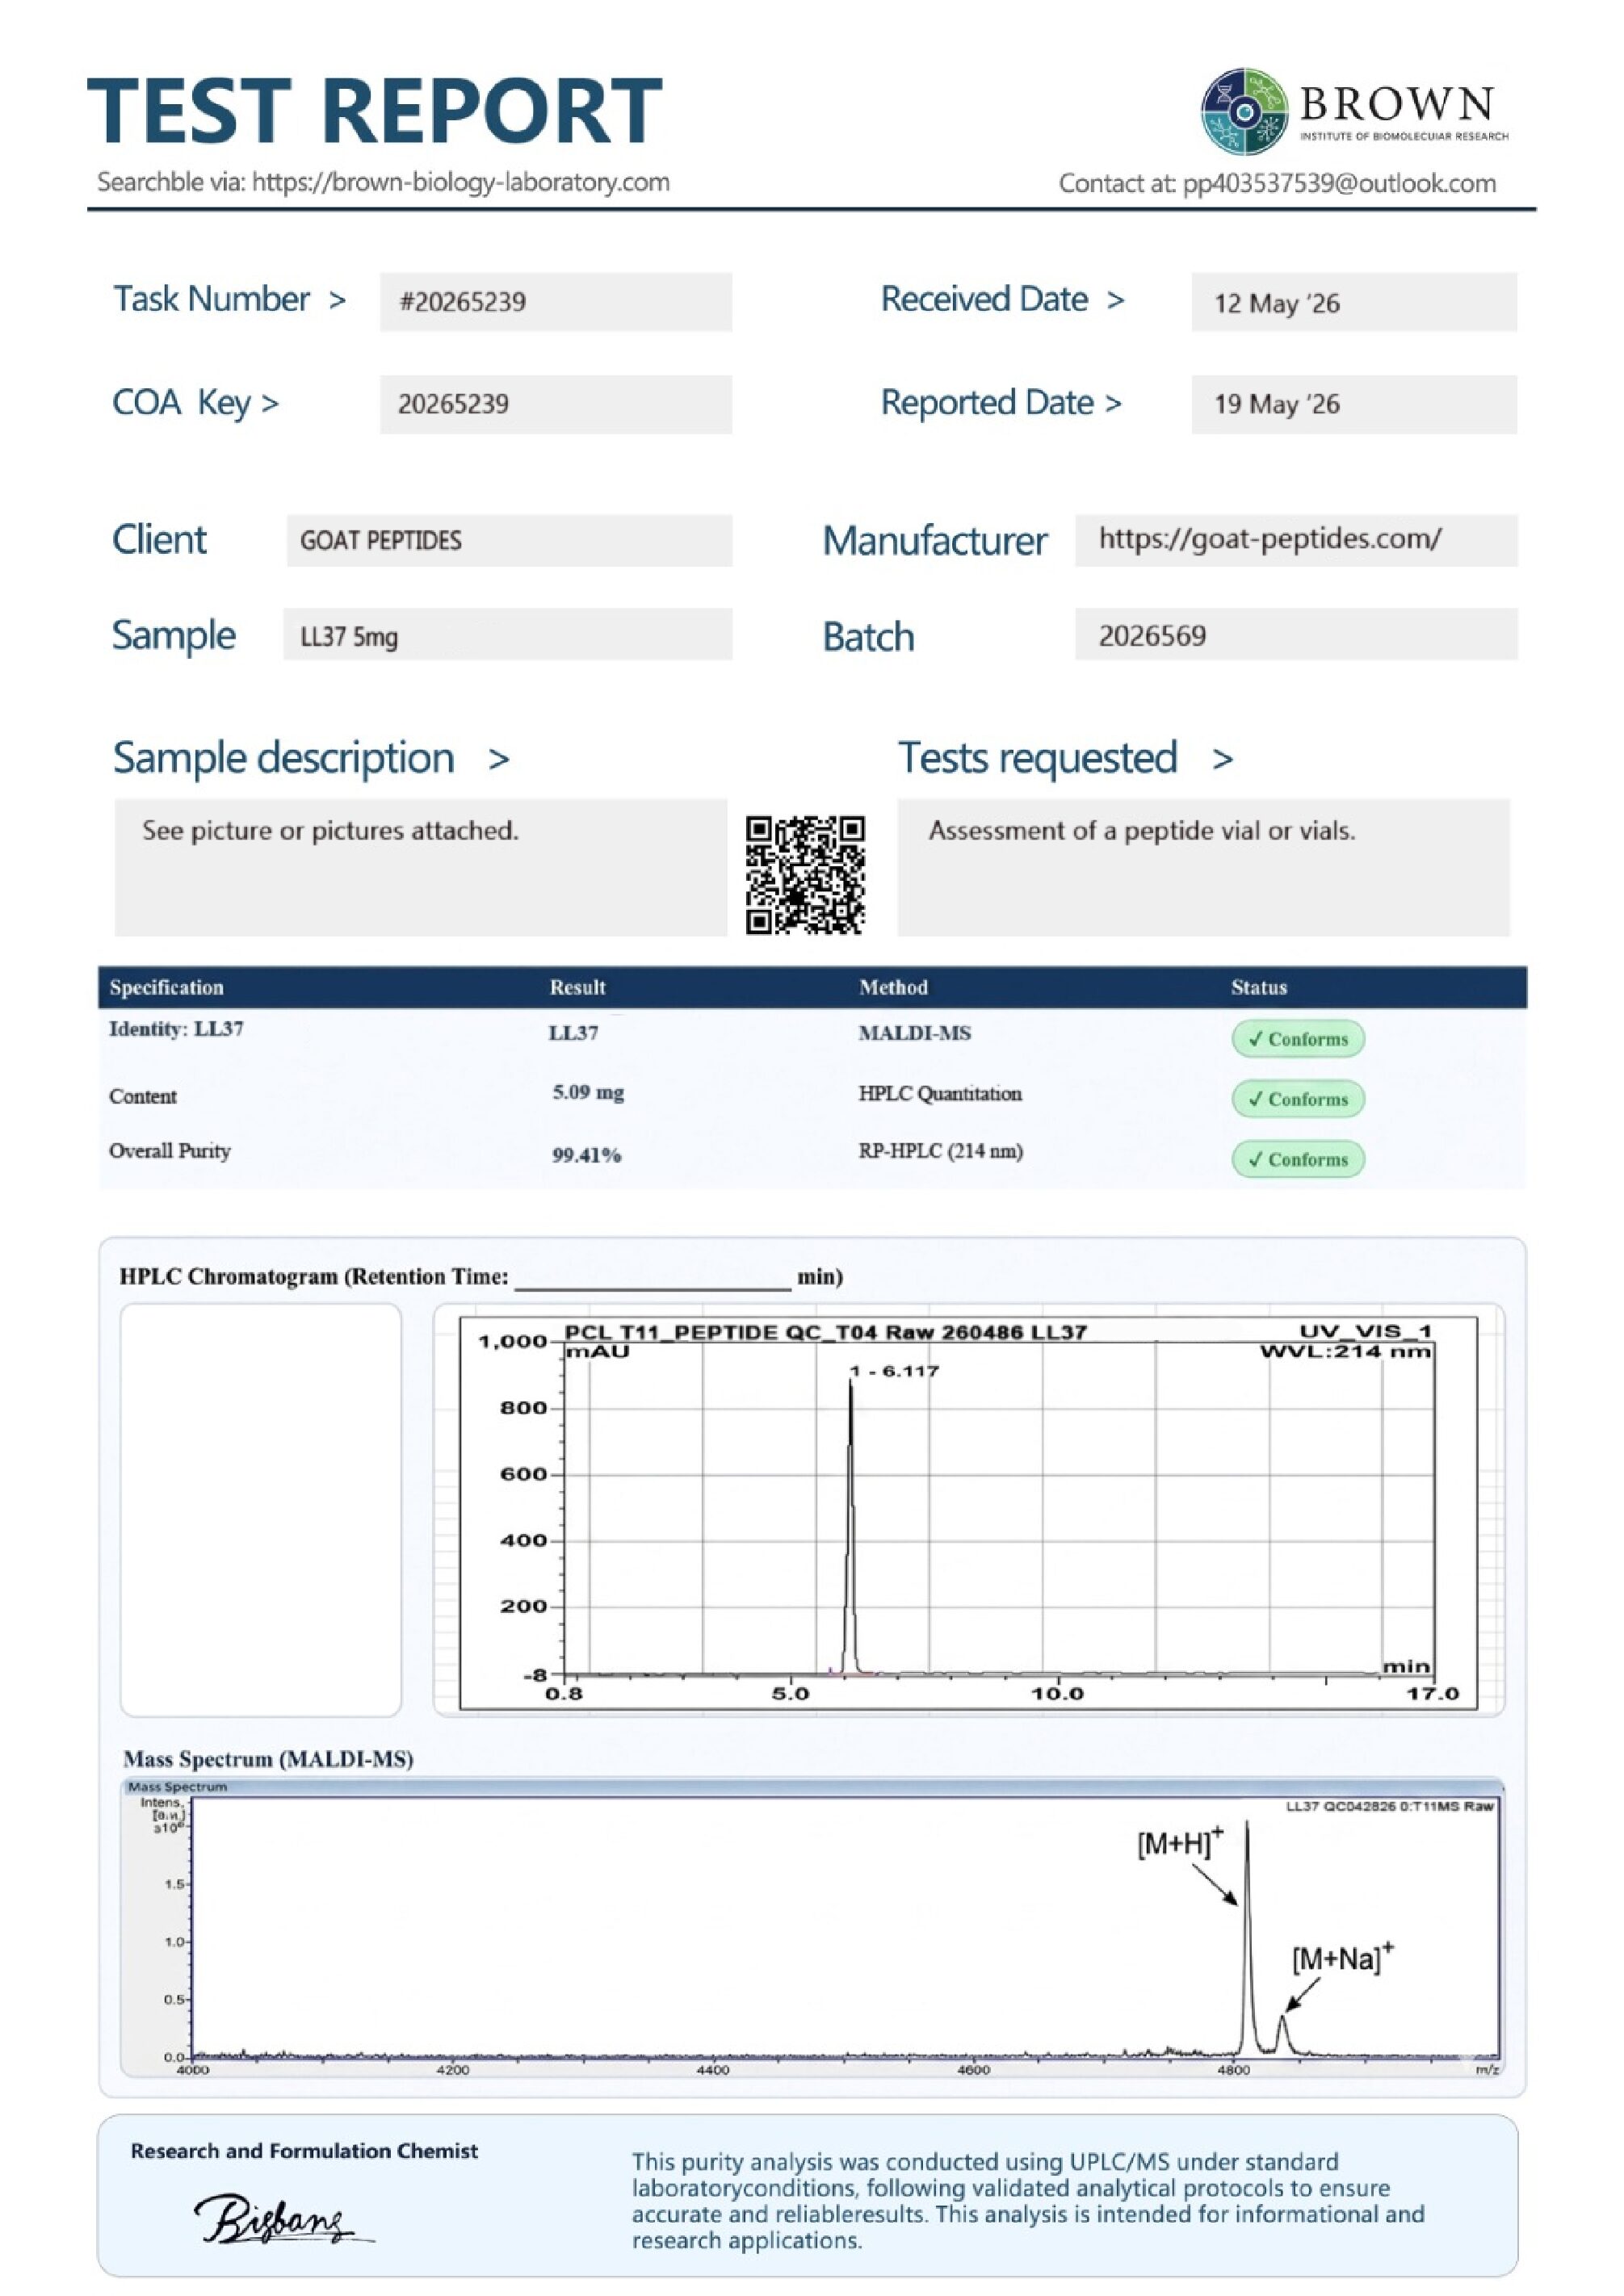Click the [M+Na]+ peak label

[x=1343, y=1957]
